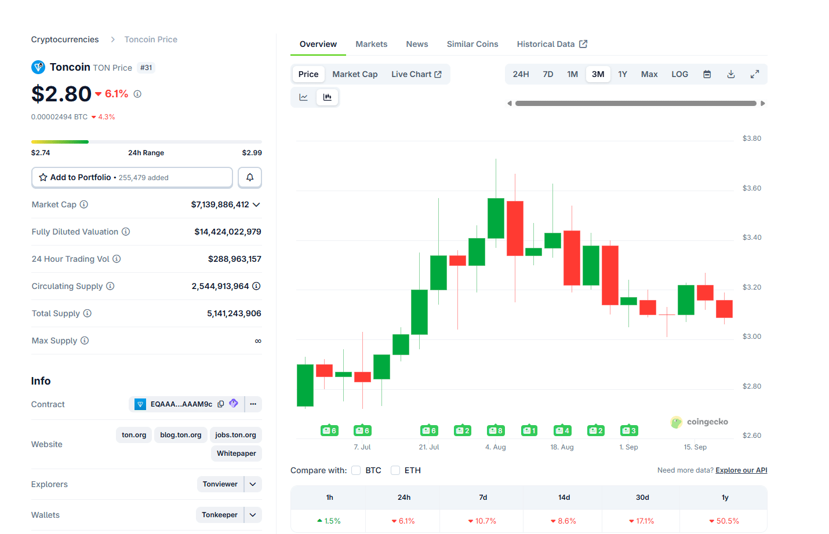Expand the Market Cap details chevron

[x=257, y=204]
